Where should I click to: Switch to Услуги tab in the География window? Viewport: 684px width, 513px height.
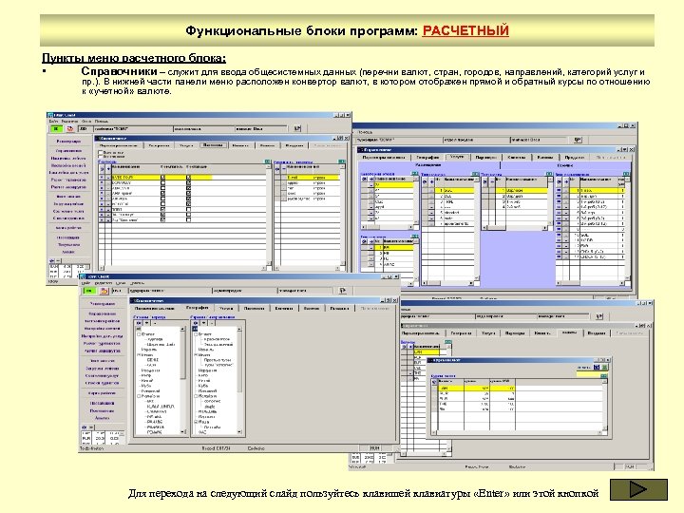[226, 309]
